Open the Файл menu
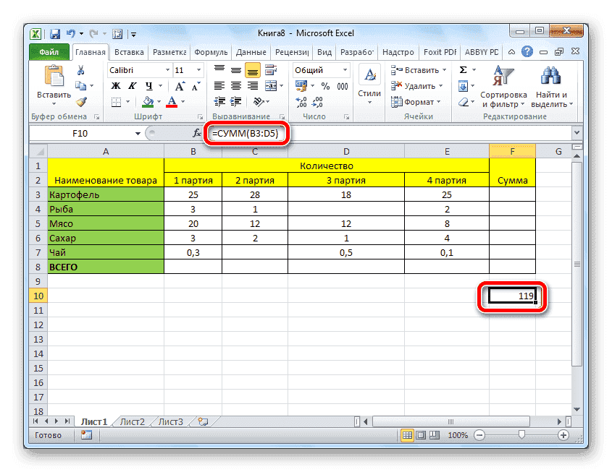This screenshot has height=472, width=612. tap(48, 51)
